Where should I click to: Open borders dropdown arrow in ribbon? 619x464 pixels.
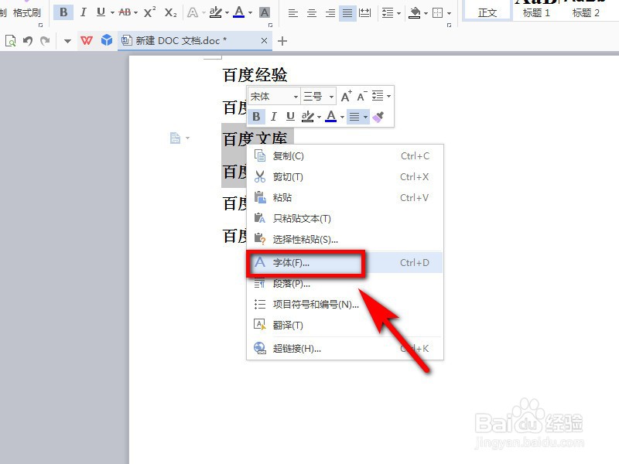point(450,13)
